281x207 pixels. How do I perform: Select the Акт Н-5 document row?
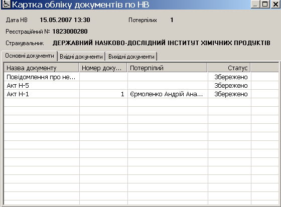141,86
